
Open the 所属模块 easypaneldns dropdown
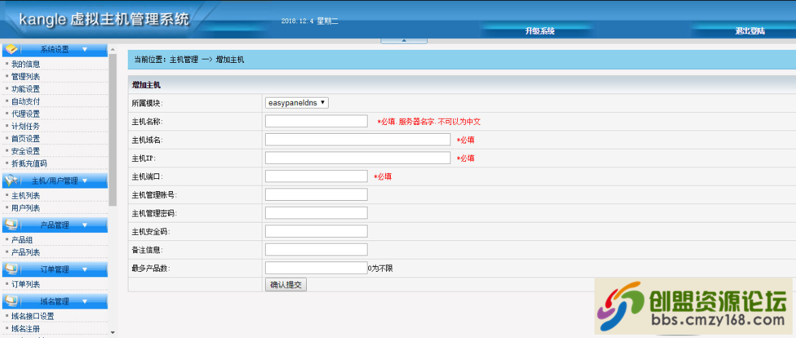point(297,103)
